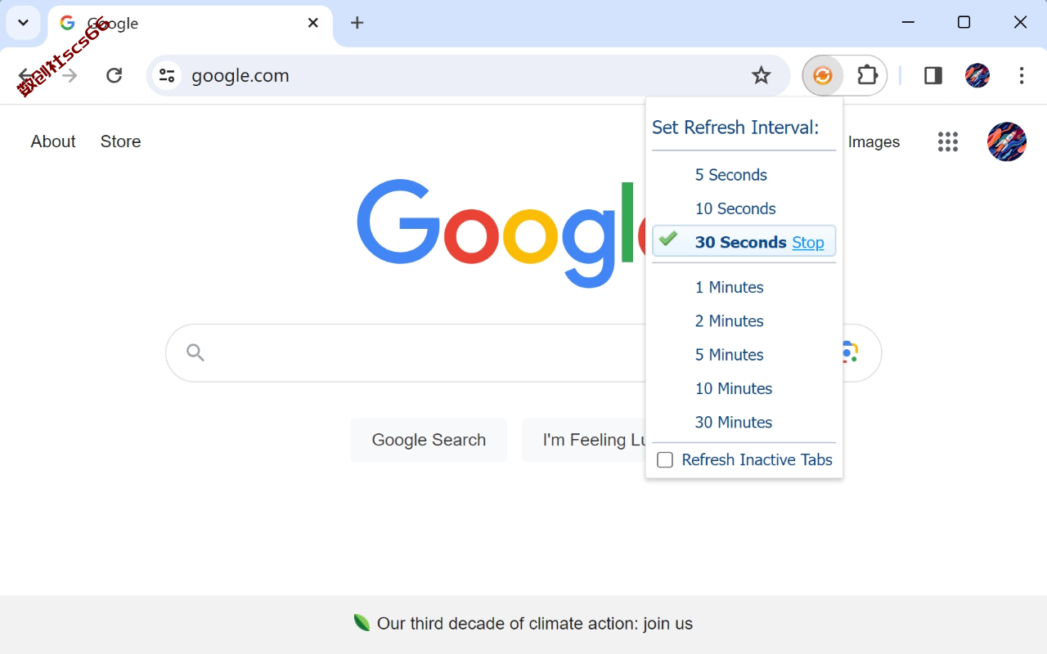This screenshot has height=654, width=1047.
Task: Minimize the Chrome window
Action: [909, 23]
